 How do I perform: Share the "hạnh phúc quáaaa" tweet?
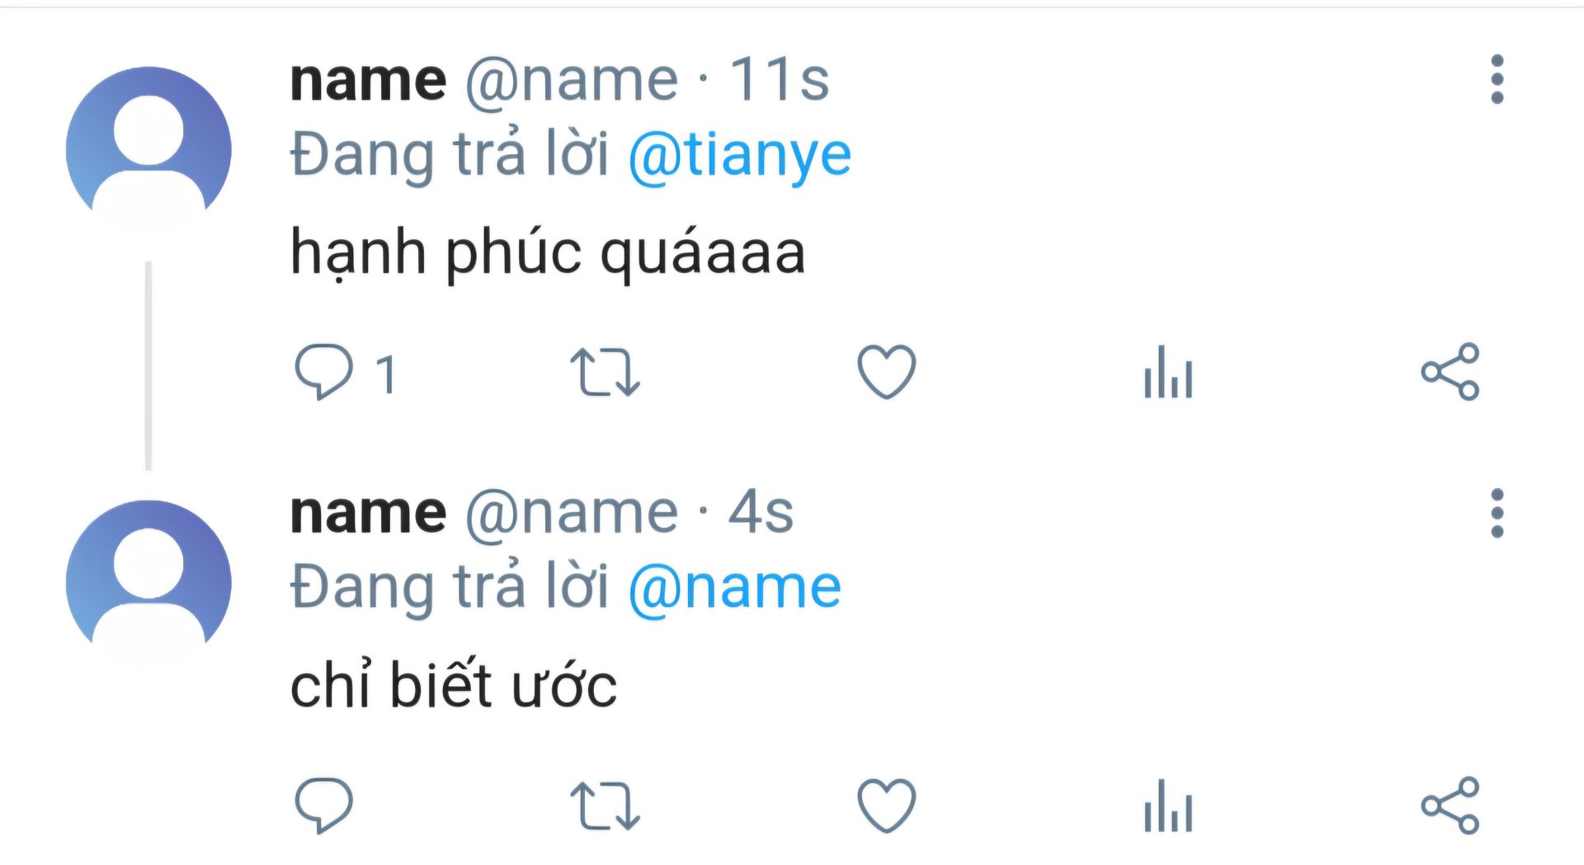coord(1450,372)
